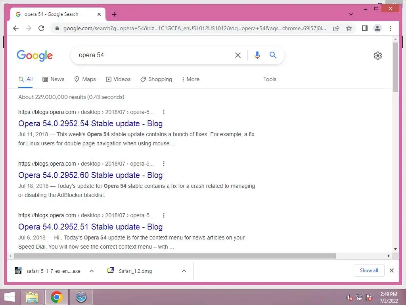Open Opera 54.0.2952.54 Stable update link
Image resolution: width=406 pixels, height=305 pixels.
(90, 124)
